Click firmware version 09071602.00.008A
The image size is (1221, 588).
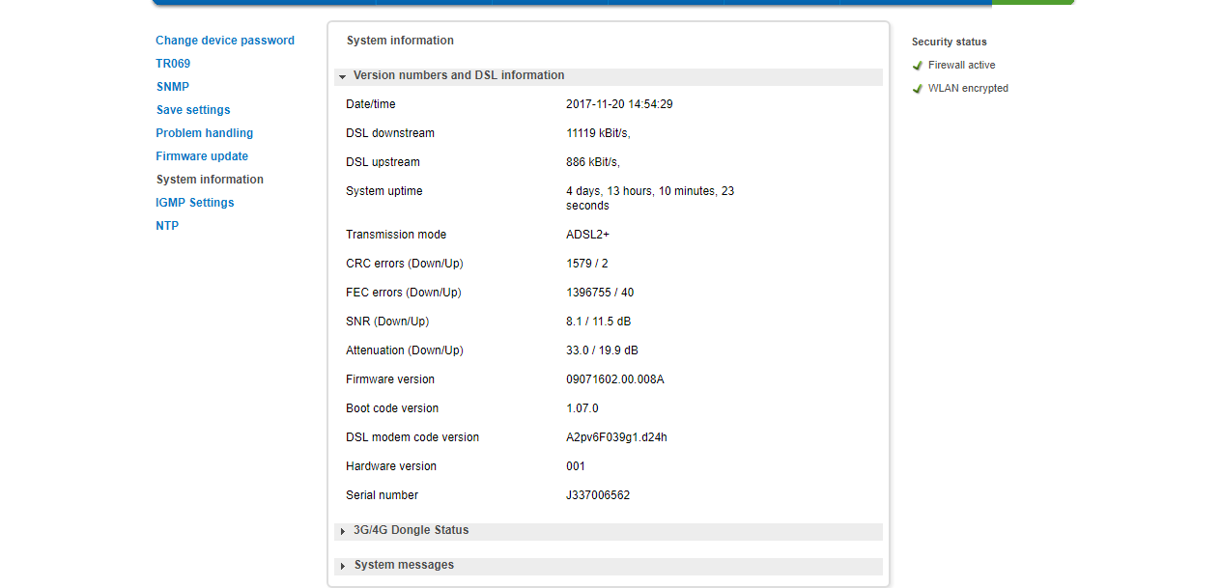pyautogui.click(x=615, y=379)
